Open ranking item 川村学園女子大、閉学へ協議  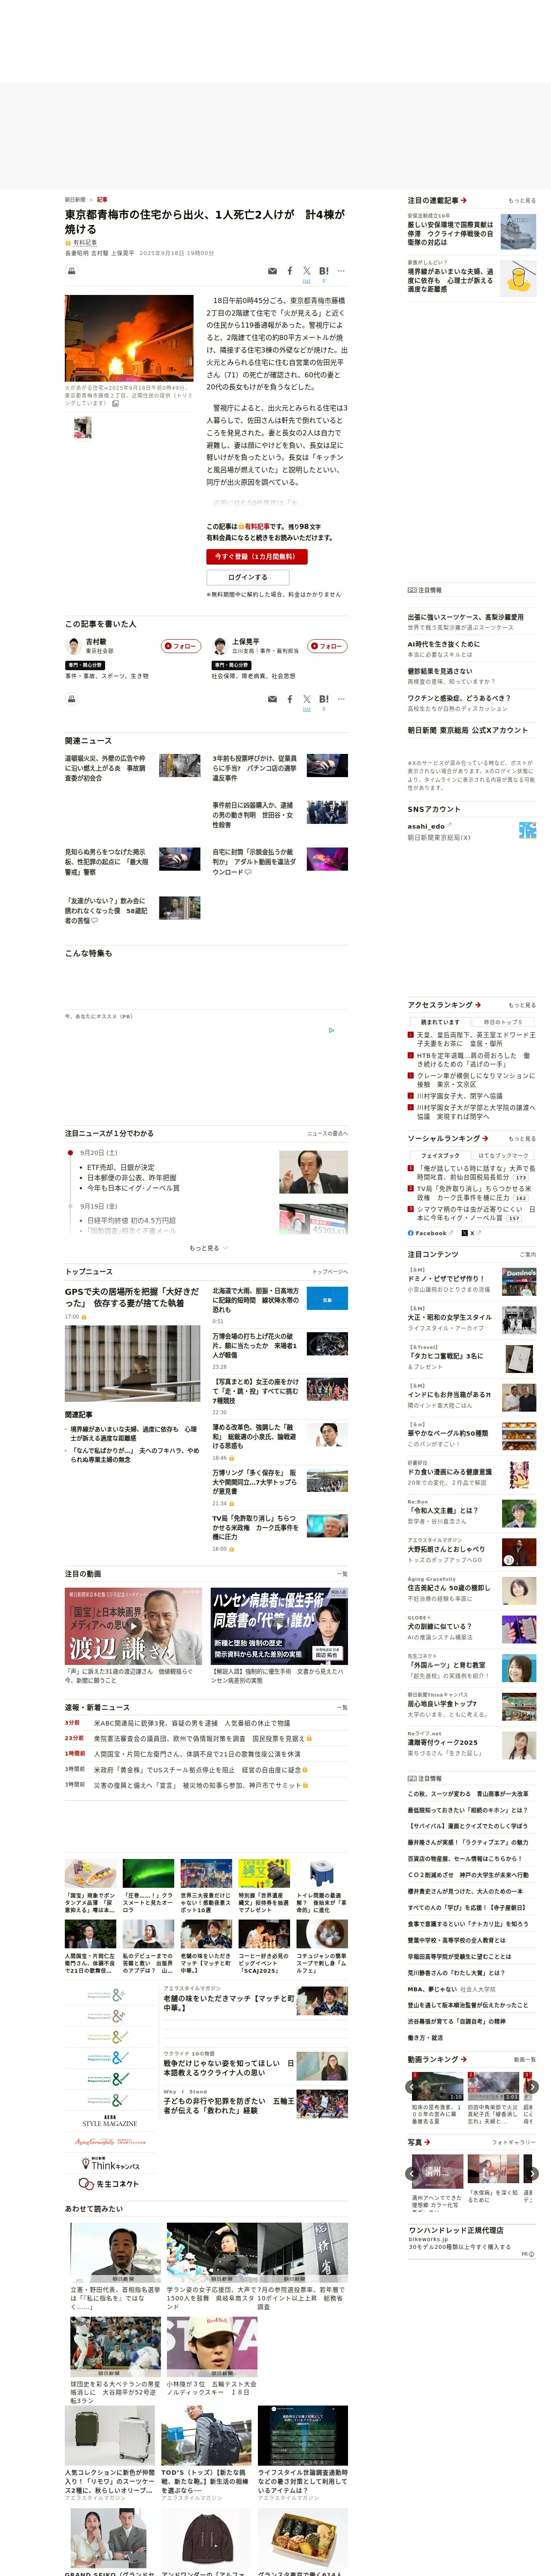click(460, 1096)
